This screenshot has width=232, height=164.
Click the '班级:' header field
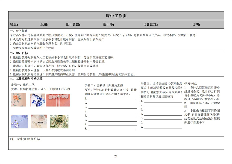click(x=14, y=24)
